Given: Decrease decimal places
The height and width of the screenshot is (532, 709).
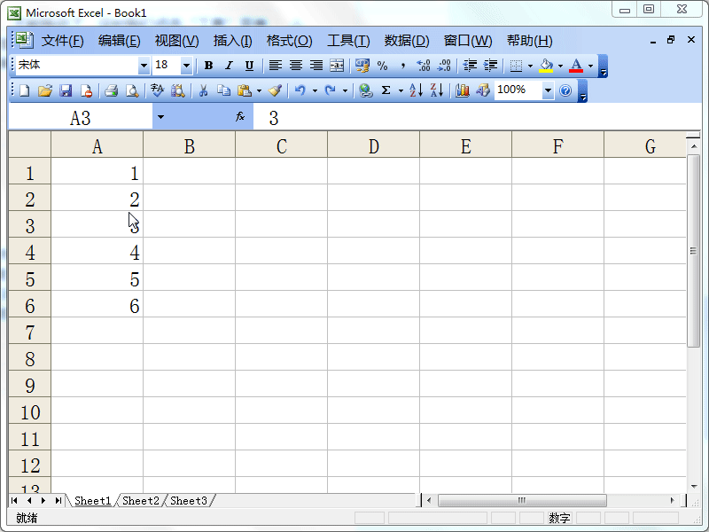Looking at the screenshot, I should [444, 66].
